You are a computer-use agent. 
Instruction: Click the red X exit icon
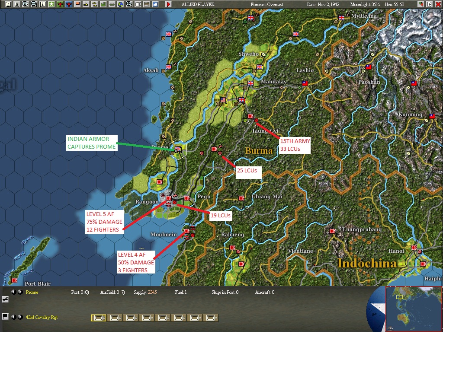(438, 4)
